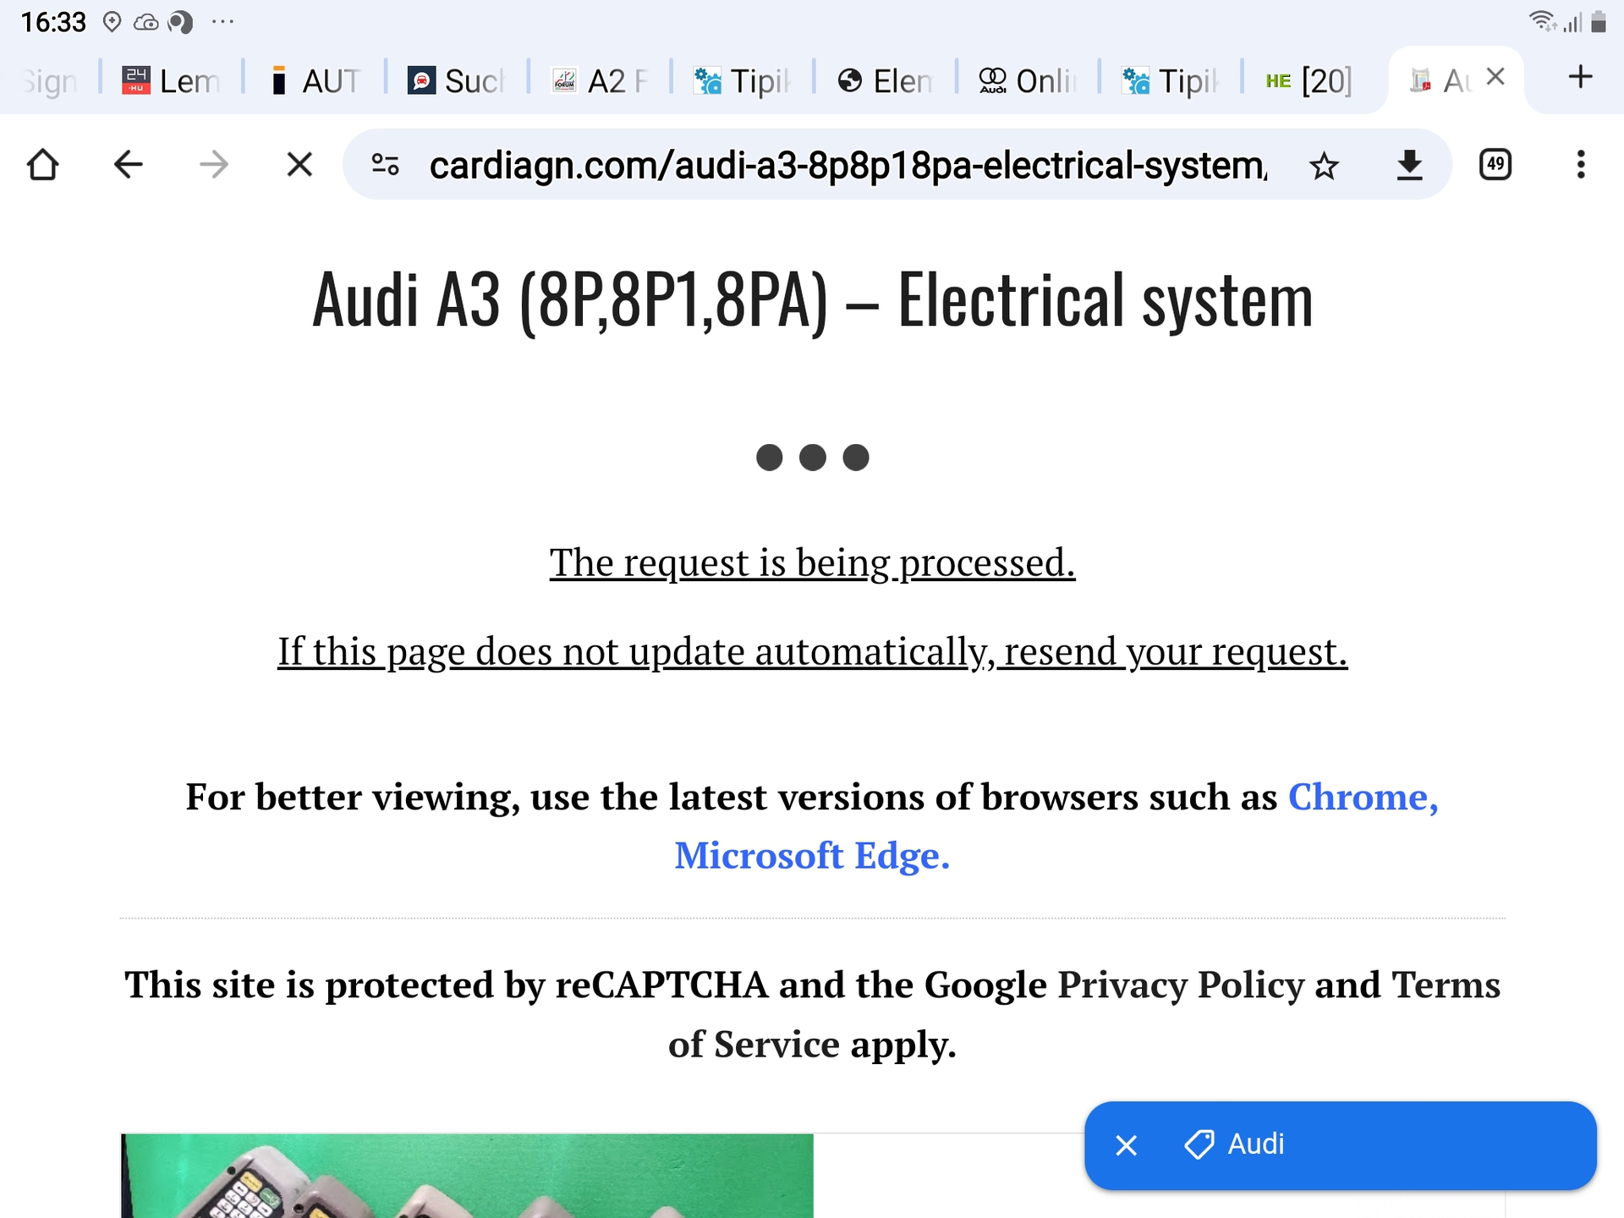Stop page loading with X icon
1624x1218 pixels.
click(x=299, y=165)
